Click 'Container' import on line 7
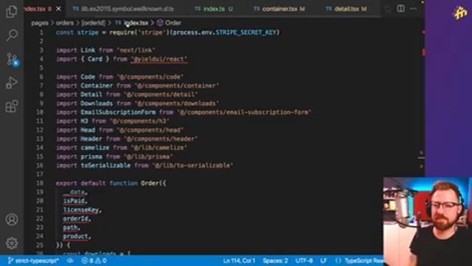 97,86
